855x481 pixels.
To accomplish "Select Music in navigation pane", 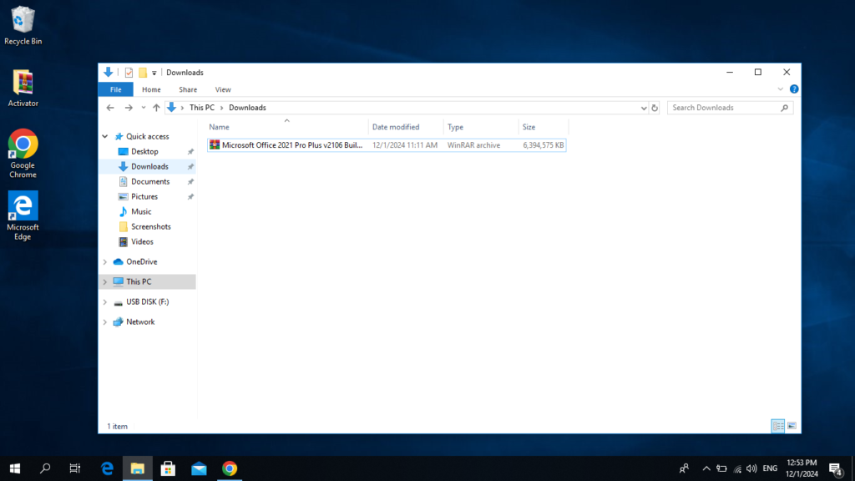I will click(x=140, y=211).
